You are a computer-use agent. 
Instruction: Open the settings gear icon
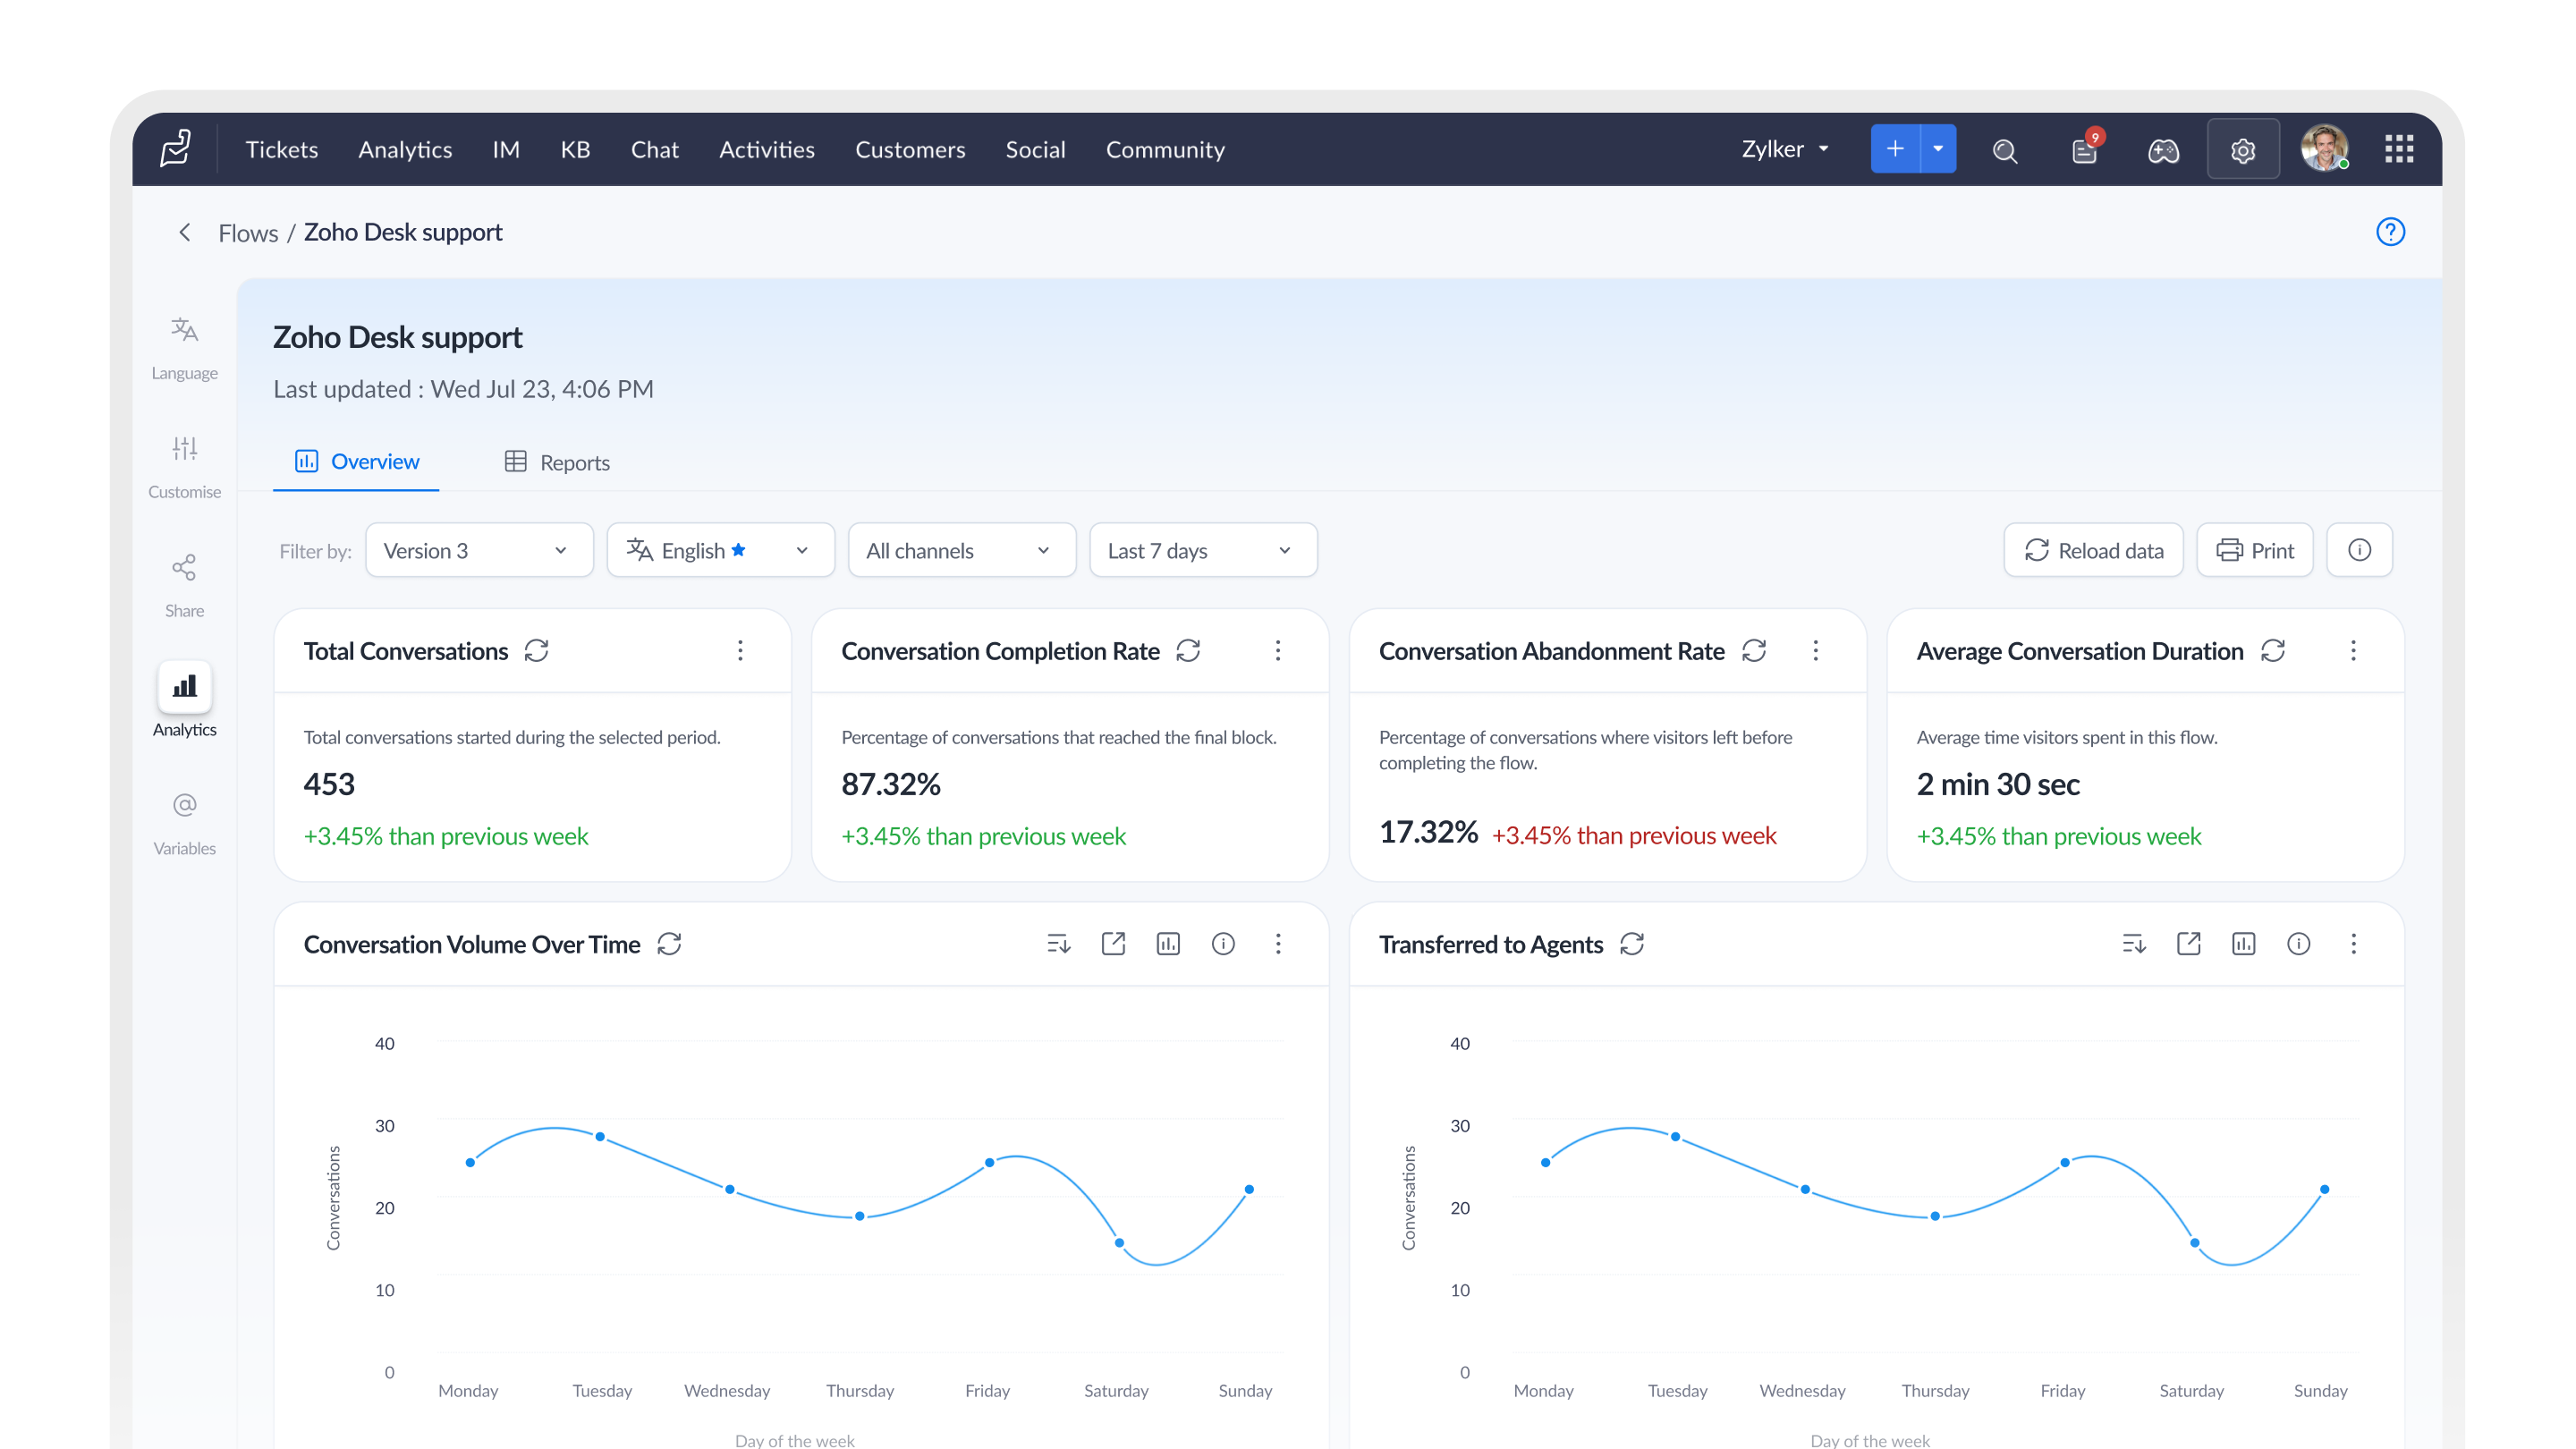point(2243,150)
